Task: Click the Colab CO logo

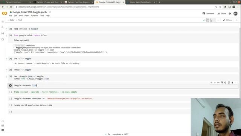Action: pyautogui.click(x=5, y=14)
